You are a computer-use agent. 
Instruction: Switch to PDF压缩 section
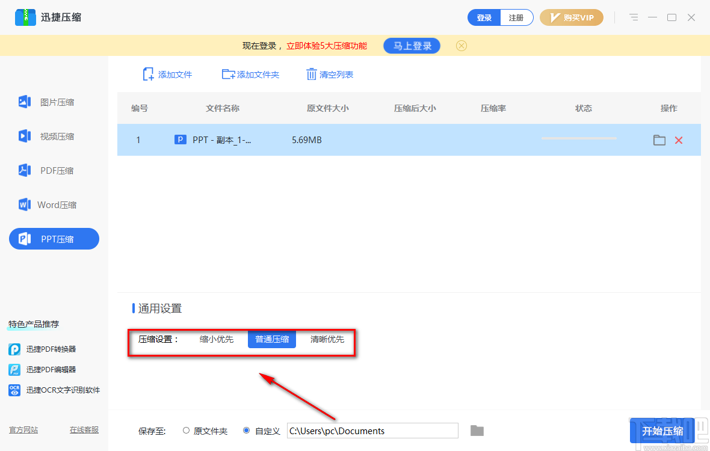click(46, 171)
